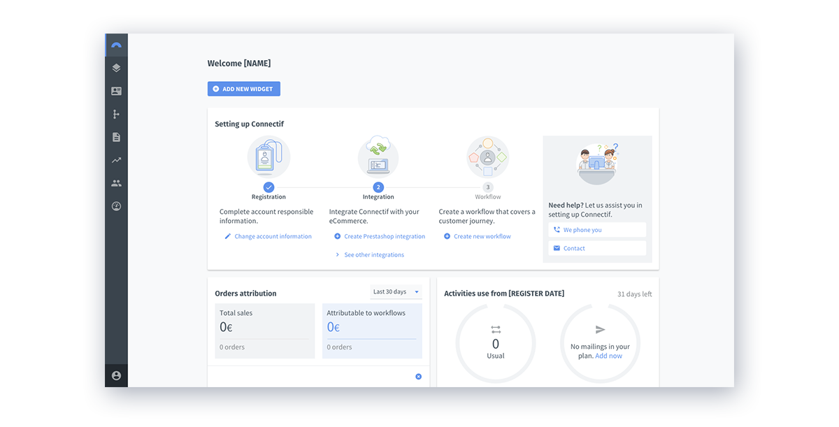Click the Add New Widget button
The height and width of the screenshot is (427, 839).
tap(244, 89)
